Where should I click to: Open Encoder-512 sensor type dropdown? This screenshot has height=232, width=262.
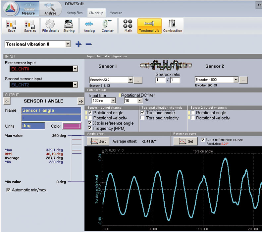(x=131, y=80)
